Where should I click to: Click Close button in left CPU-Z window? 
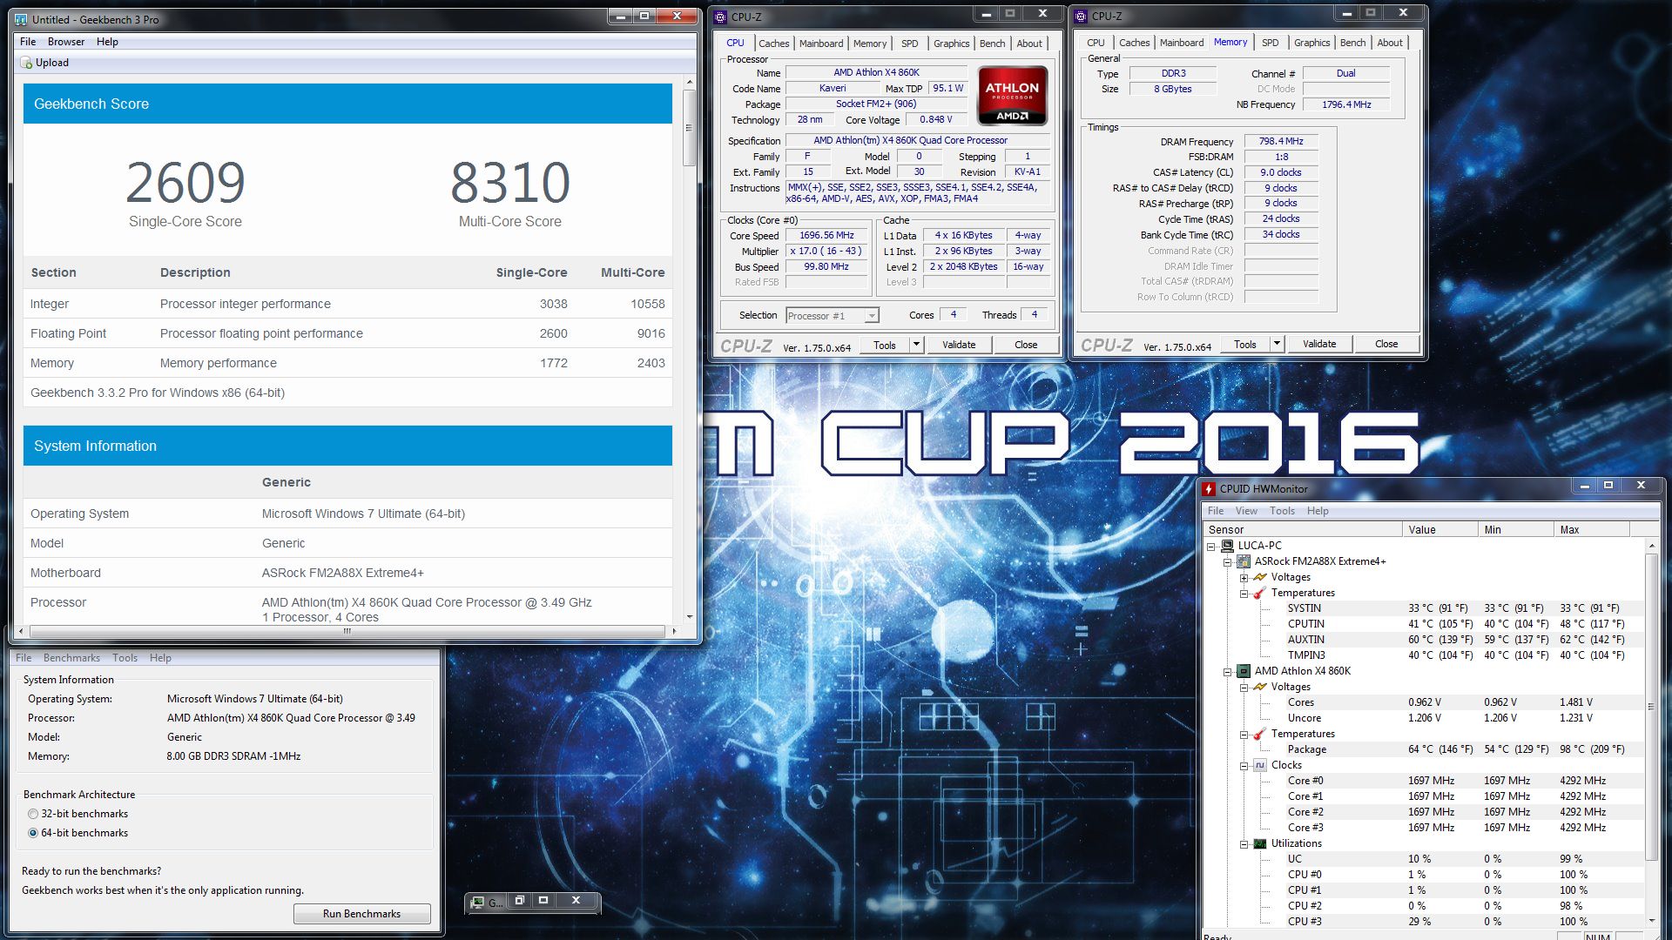point(1026,345)
